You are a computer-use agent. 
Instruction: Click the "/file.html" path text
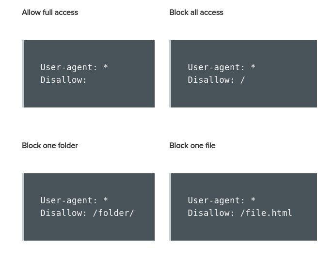266,213
